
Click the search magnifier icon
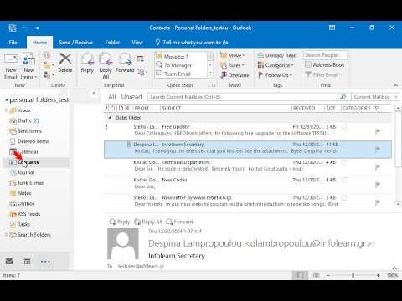(x=343, y=97)
